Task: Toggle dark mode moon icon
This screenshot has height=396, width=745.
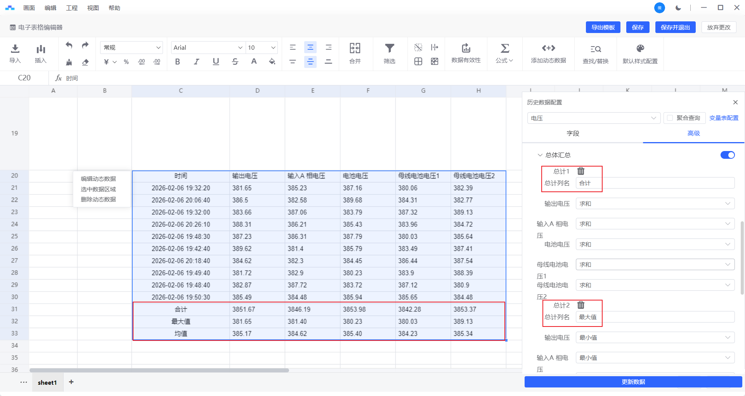Action: point(678,8)
